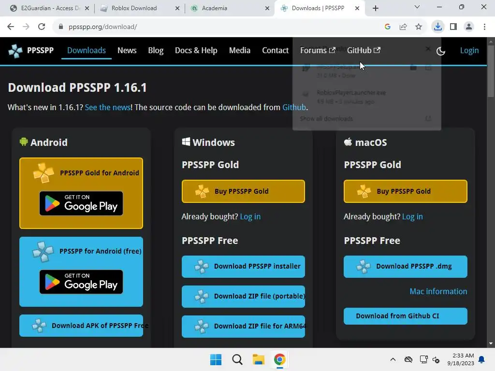Go back to previous page
The width and height of the screenshot is (495, 371).
tap(11, 27)
